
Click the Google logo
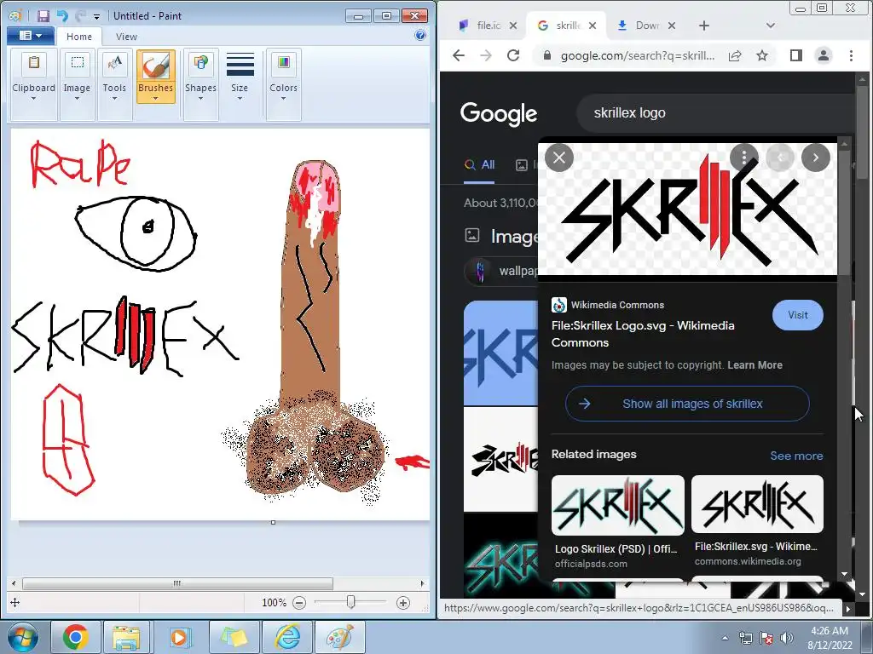tap(498, 113)
